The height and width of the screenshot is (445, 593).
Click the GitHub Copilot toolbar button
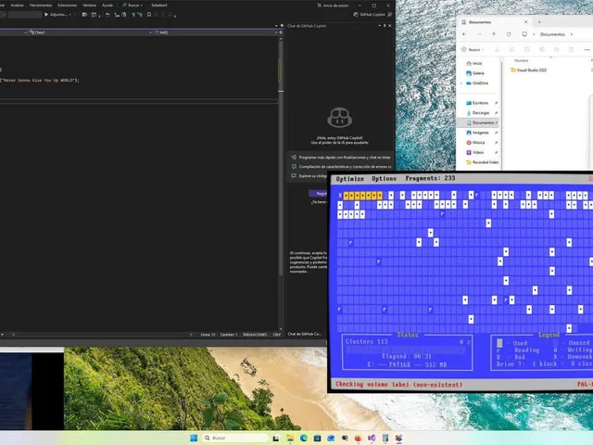tap(369, 15)
